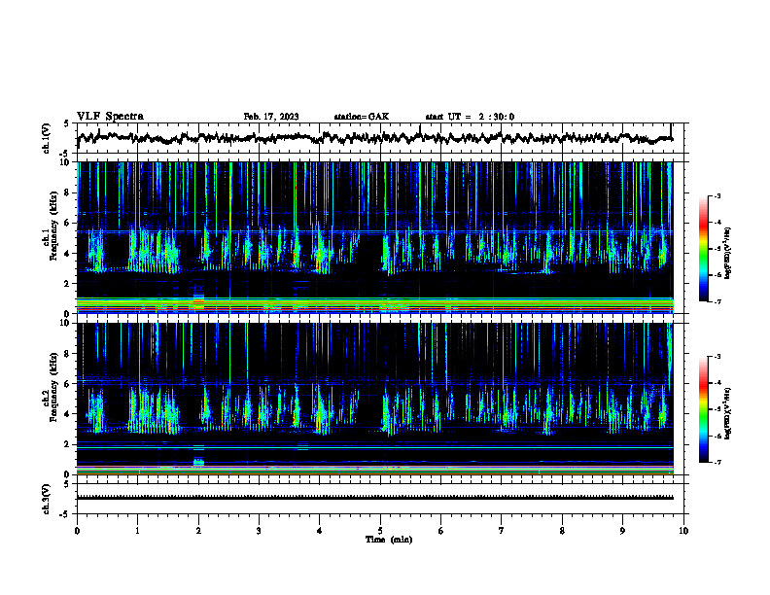Click the "ch.3(V)" waveform axis label
Viewport: 770px width, 595px height.
47,499
